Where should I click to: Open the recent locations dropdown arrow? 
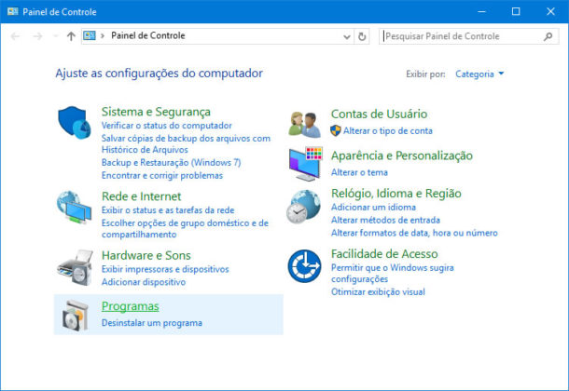(56, 36)
